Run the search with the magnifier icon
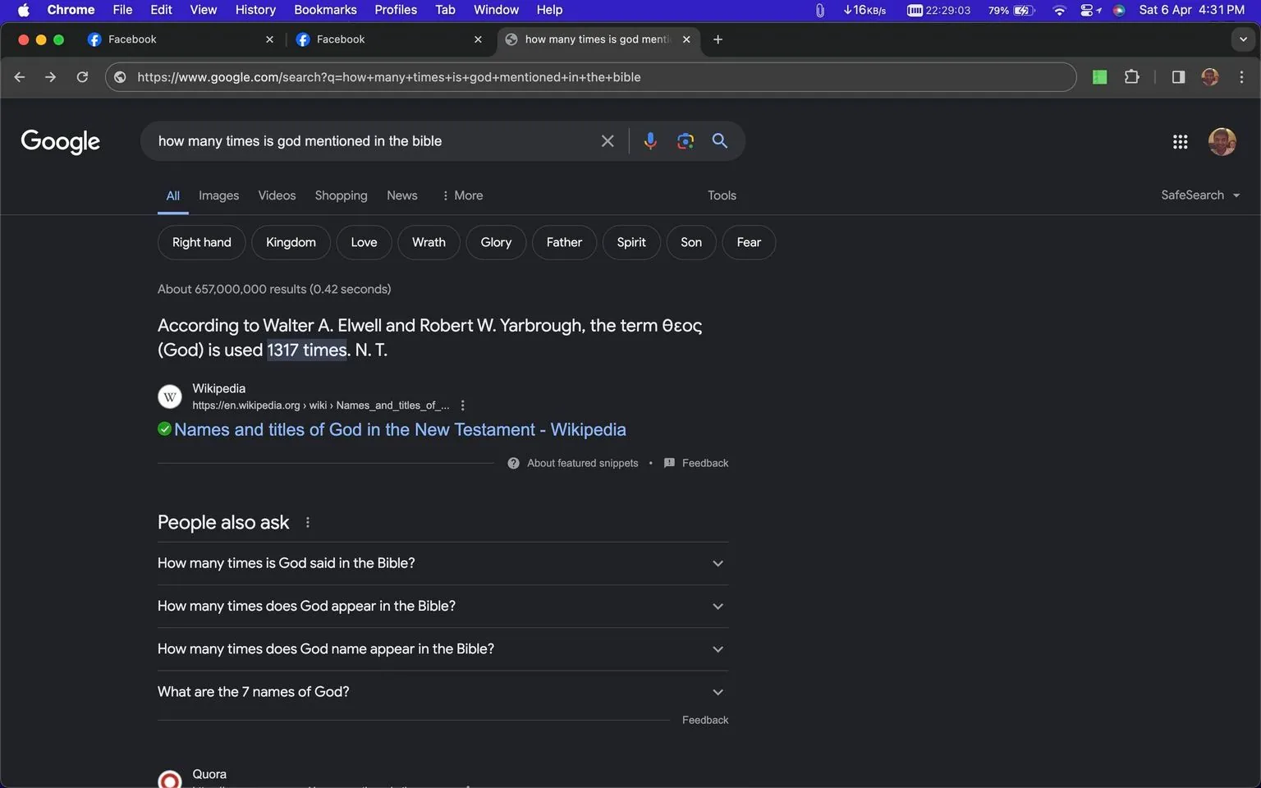1261x788 pixels. 719,140
